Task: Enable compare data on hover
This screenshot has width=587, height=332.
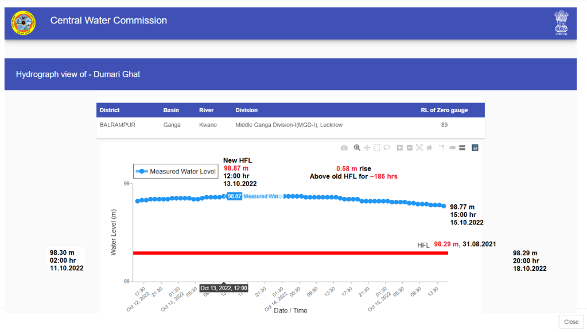Action: click(x=461, y=148)
